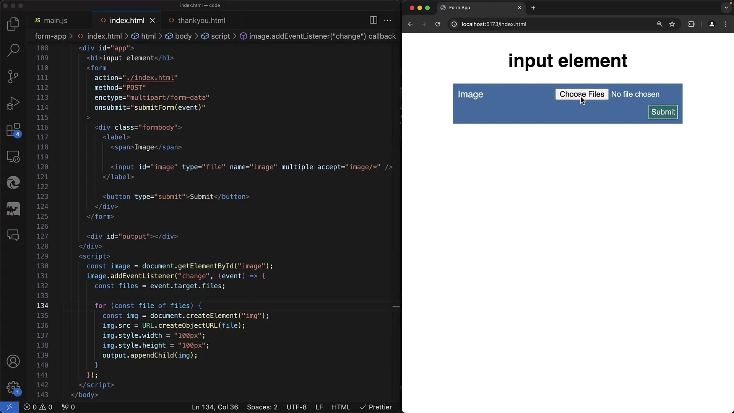Click the thankyou.html tab

pyautogui.click(x=201, y=20)
